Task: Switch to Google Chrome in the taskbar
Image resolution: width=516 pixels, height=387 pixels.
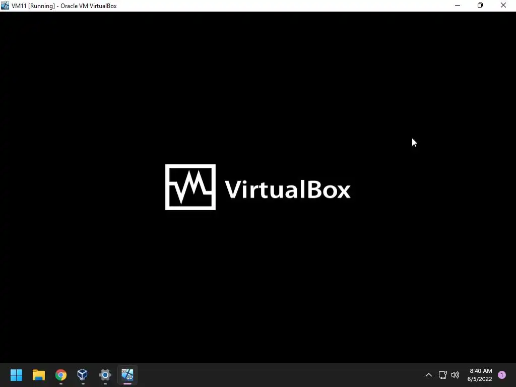Action: 61,374
